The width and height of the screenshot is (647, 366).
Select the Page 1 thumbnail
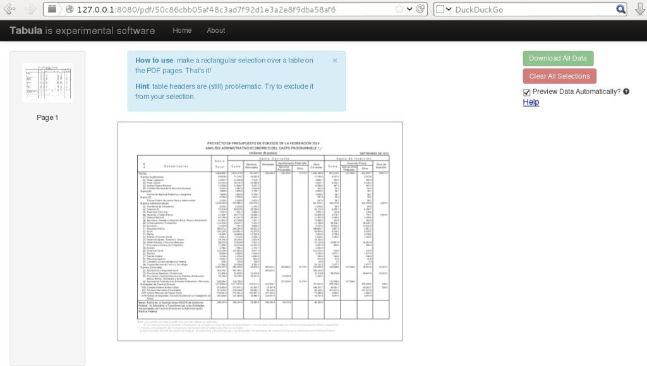pos(47,83)
